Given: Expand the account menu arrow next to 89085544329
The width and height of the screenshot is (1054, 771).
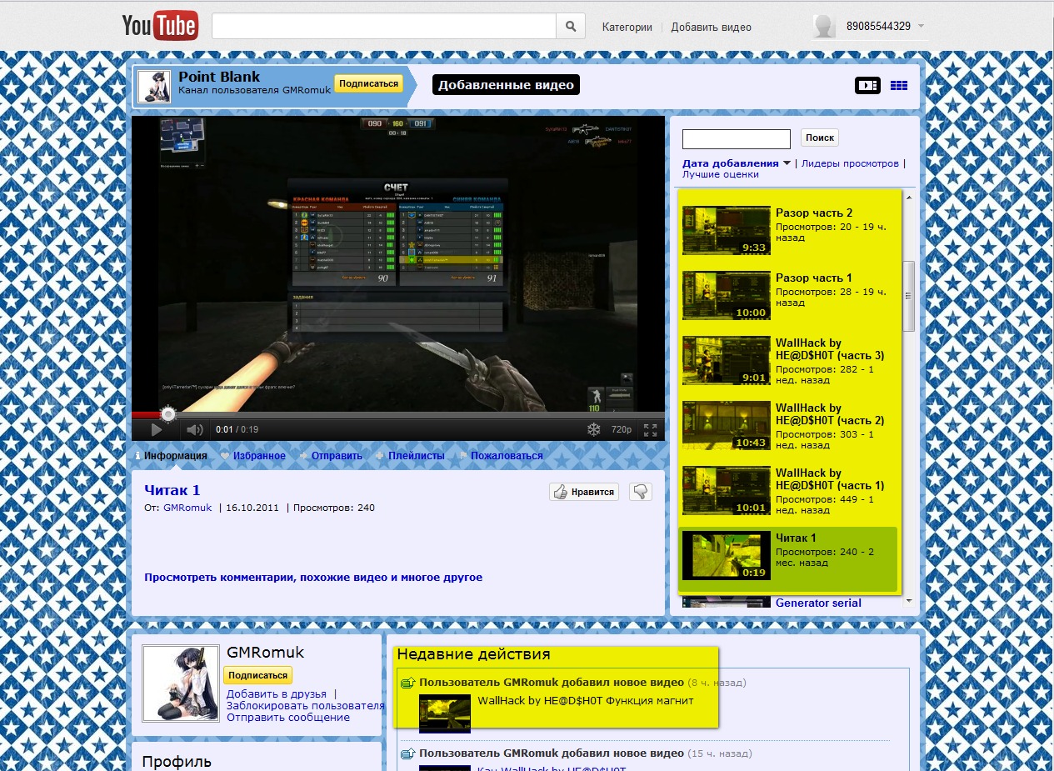Looking at the screenshot, I should click(921, 27).
